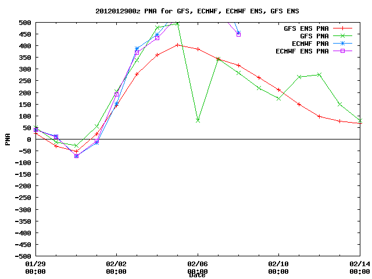Click the '250' y-axis tick label
The height and width of the screenshot is (279, 372).
tap(25, 81)
